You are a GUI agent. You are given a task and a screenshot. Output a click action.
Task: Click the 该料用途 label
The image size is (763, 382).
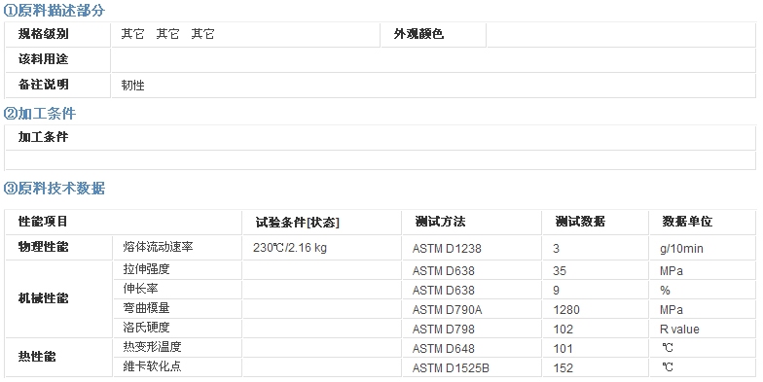tap(43, 59)
